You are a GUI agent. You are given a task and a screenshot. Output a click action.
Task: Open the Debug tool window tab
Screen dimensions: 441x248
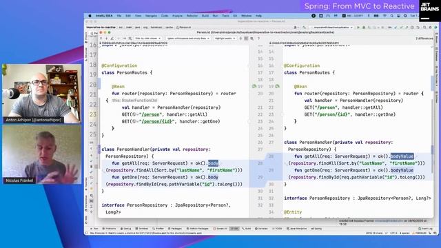[x=125, y=229]
